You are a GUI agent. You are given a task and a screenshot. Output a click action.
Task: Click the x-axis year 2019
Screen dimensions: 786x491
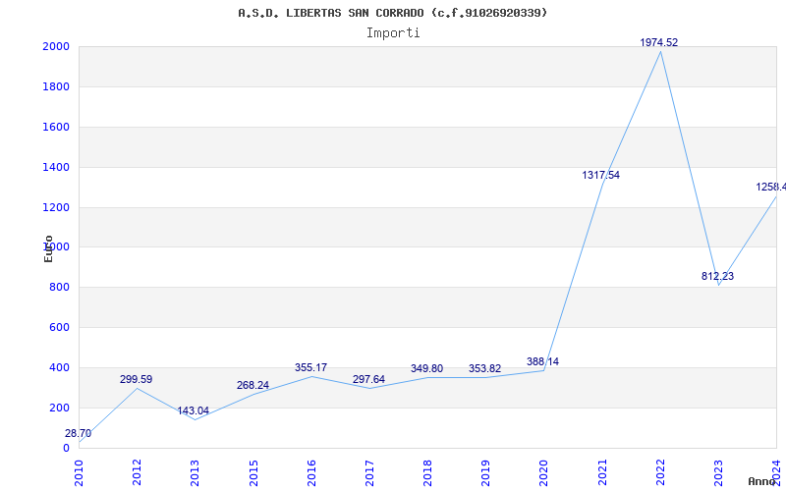pyautogui.click(x=485, y=473)
